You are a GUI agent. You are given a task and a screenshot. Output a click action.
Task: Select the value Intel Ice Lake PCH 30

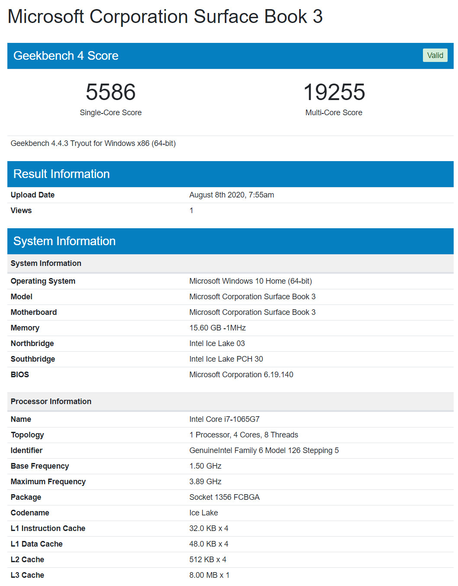[x=226, y=359]
